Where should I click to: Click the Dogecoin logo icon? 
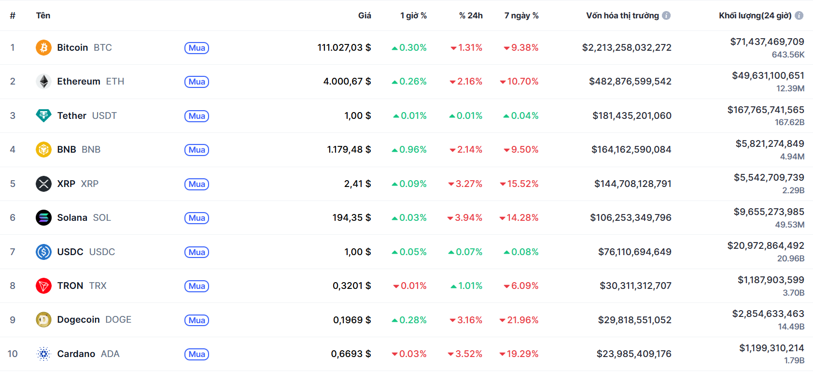pyautogui.click(x=43, y=320)
